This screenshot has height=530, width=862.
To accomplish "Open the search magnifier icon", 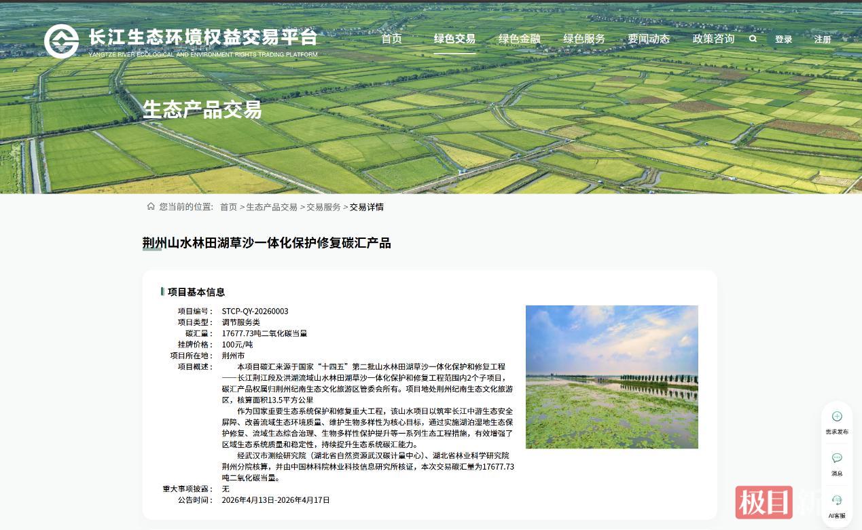I will pos(753,39).
